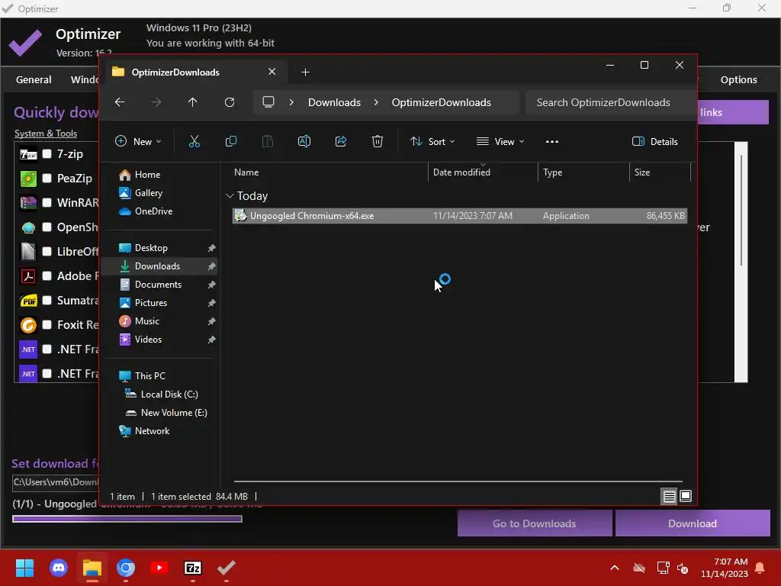The height and width of the screenshot is (586, 781).
Task: Check the Foxit Reader checkbox in Optimizer
Action: coord(47,324)
